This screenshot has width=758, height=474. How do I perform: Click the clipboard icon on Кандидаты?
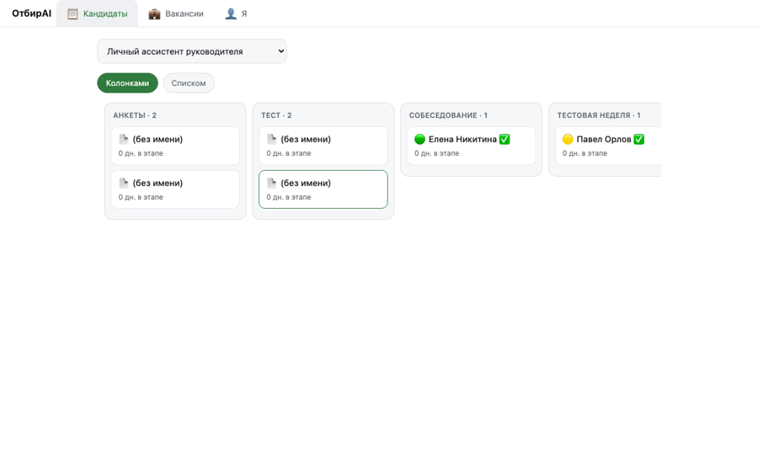(72, 14)
